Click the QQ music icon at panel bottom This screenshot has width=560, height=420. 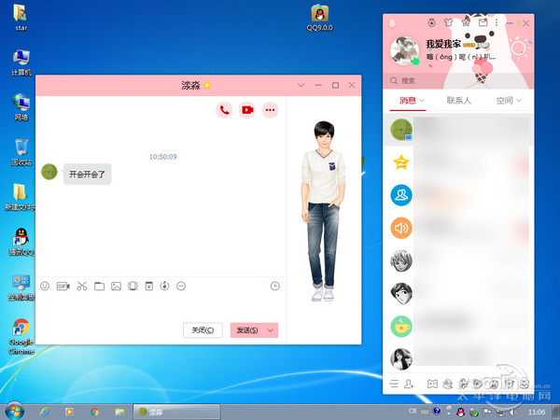coord(494,384)
